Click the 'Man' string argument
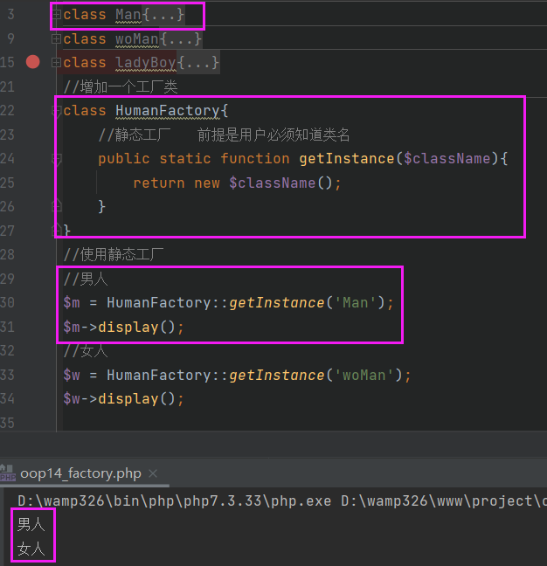The image size is (547, 566). pos(356,302)
